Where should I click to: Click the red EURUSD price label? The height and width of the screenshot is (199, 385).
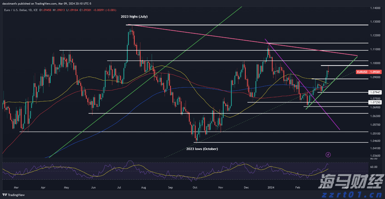coord(364,72)
